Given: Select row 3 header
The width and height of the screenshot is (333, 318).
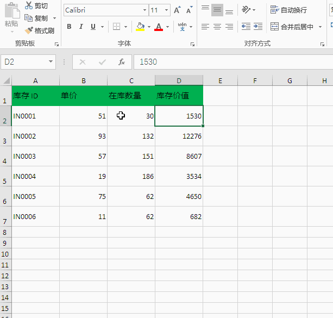Looking at the screenshot, I should [5, 136].
